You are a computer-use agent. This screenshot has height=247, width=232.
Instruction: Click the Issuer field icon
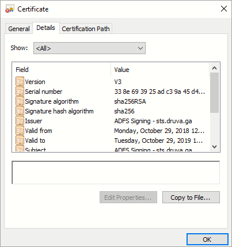20,121
